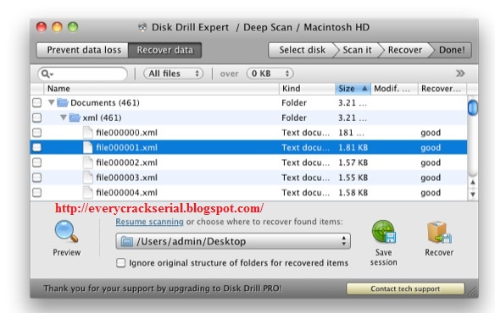
Task: Click the folder icon in the destination path popup
Action: [127, 241]
